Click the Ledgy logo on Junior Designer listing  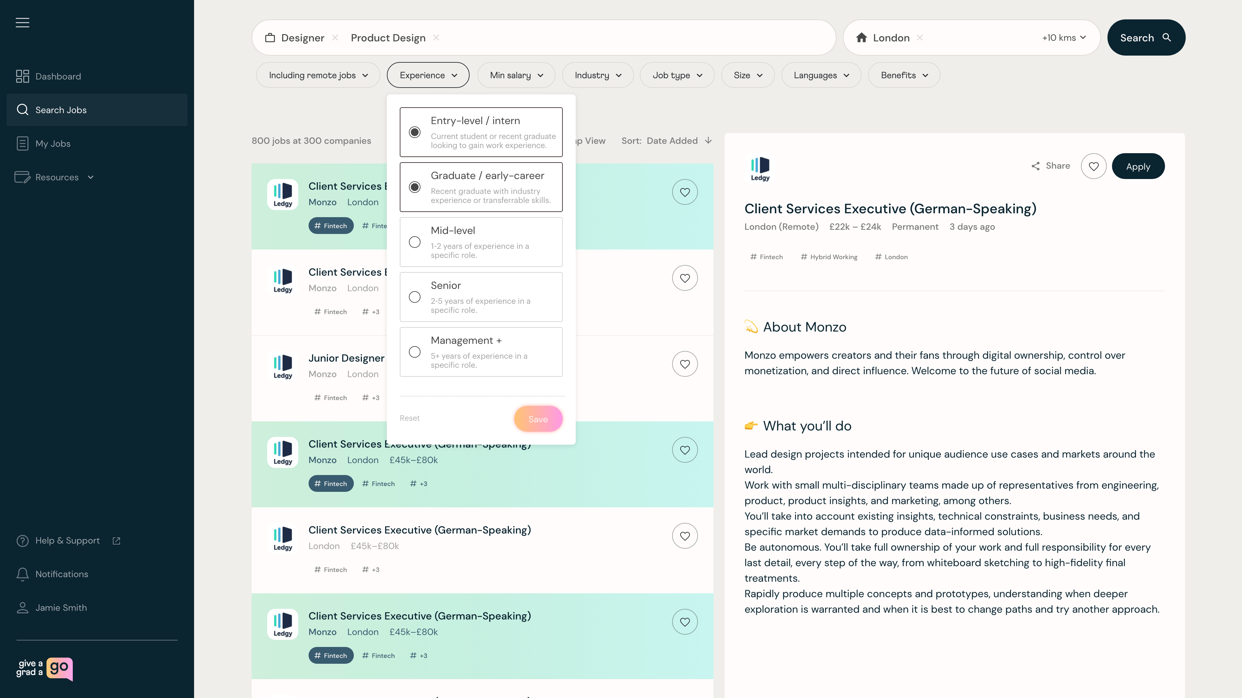pyautogui.click(x=283, y=366)
